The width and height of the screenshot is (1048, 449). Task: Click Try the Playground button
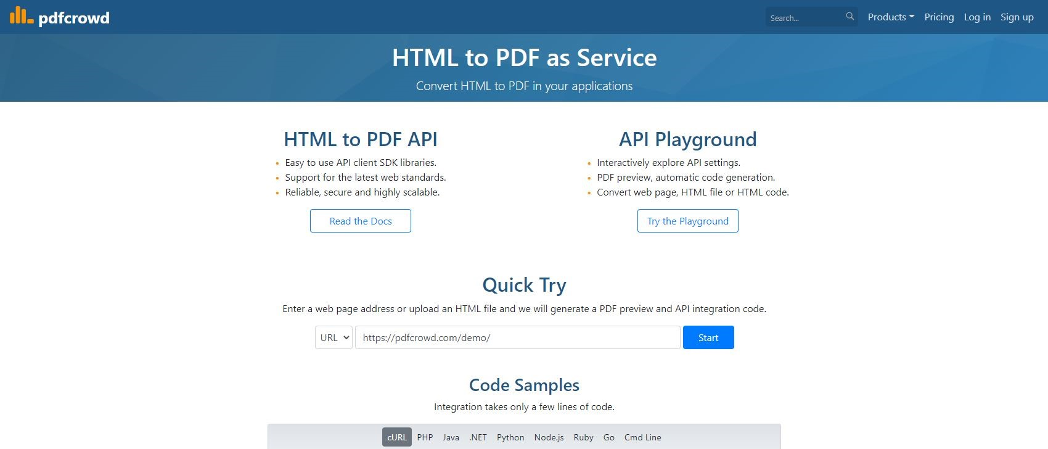tap(688, 221)
